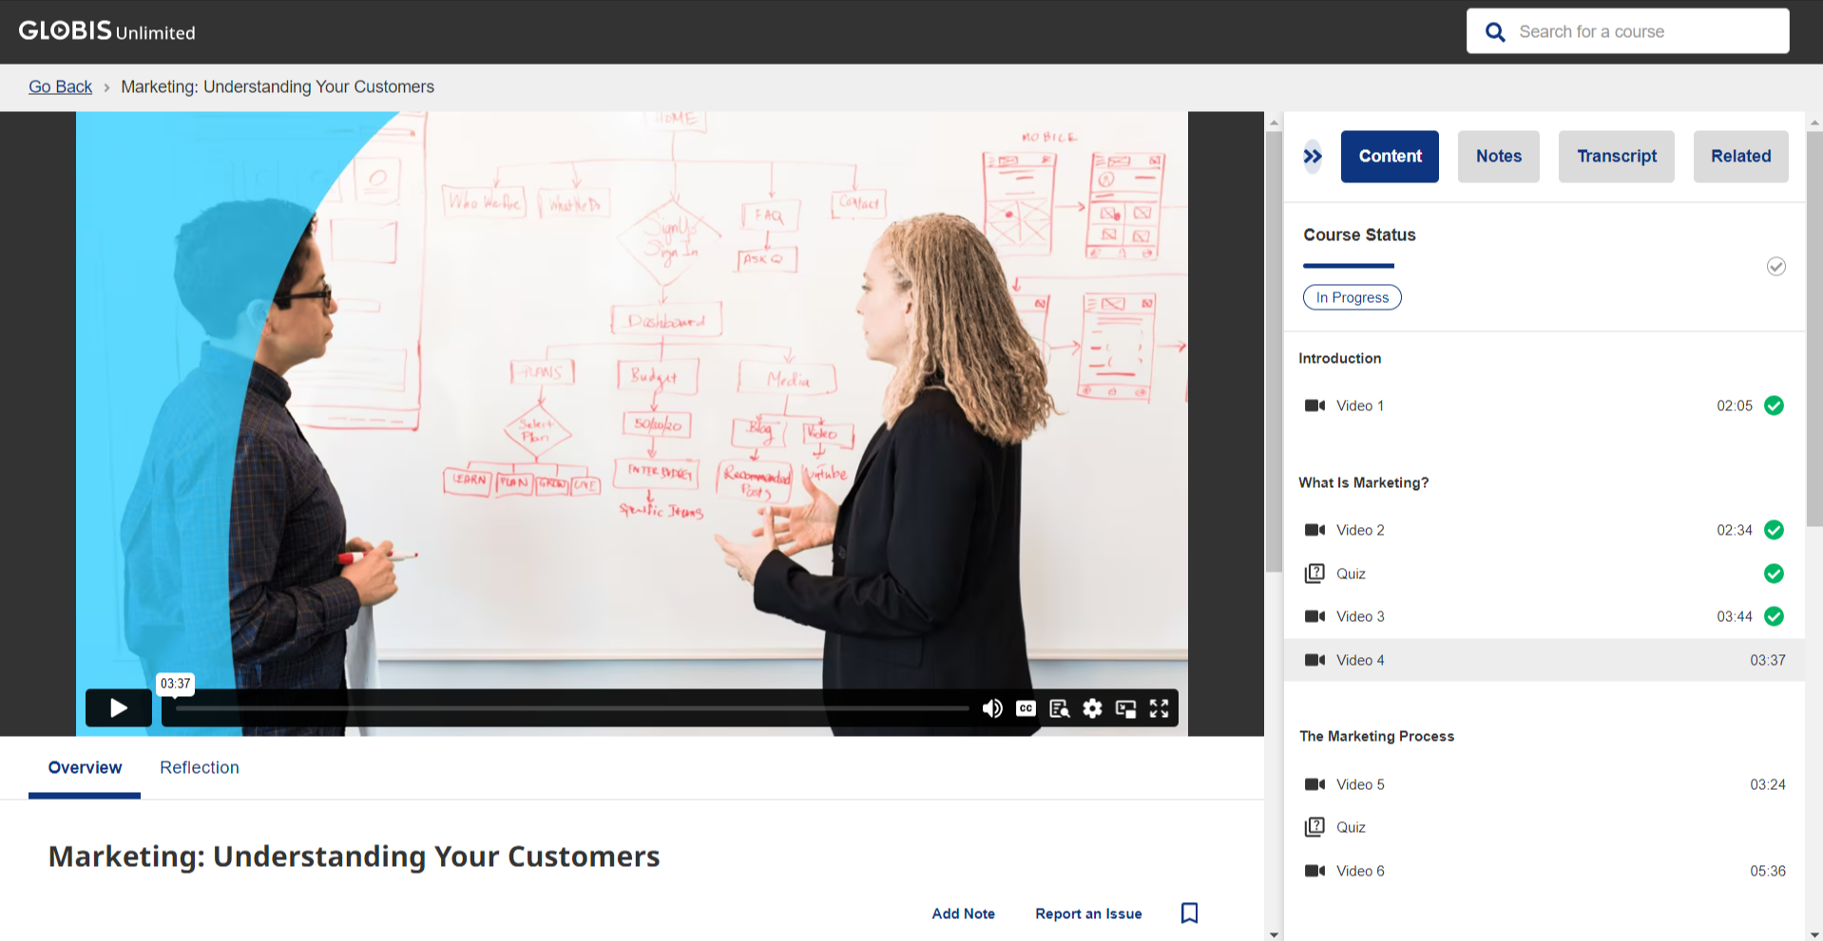Show the Related tab
Screen dimensions: 1823x941
[x=1740, y=157]
